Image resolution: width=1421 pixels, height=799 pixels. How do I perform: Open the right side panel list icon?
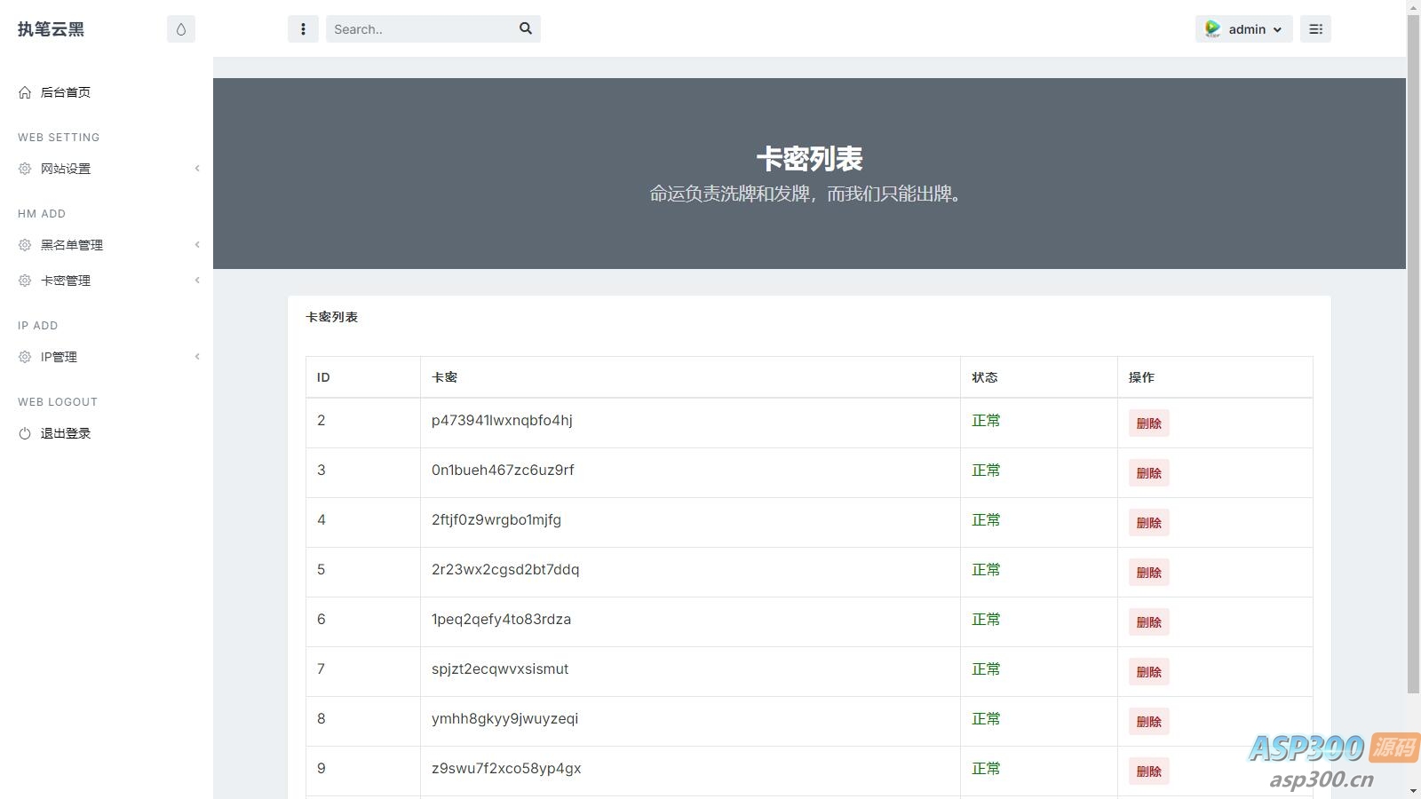coord(1315,29)
